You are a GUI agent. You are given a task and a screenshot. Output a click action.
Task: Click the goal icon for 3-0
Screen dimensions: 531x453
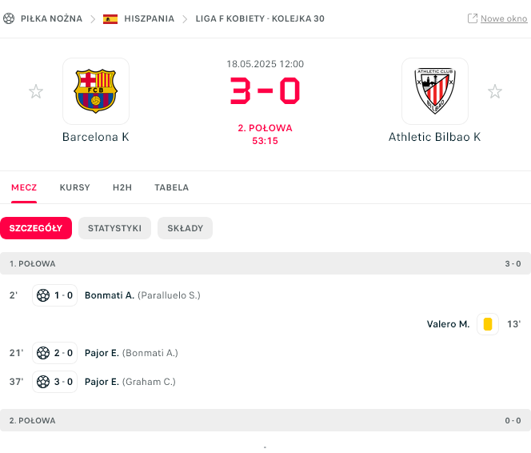43,382
